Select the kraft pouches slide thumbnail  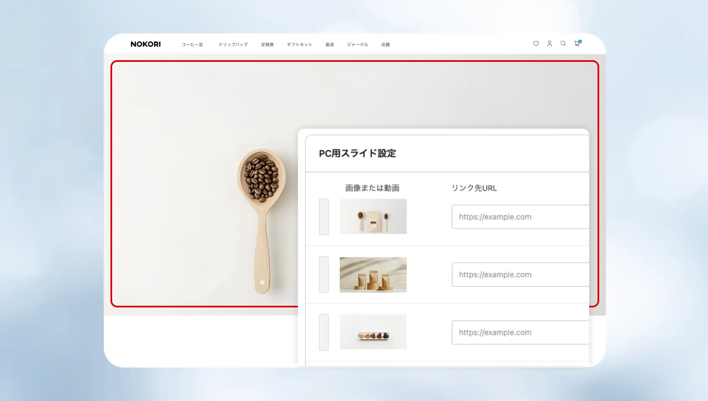373,274
